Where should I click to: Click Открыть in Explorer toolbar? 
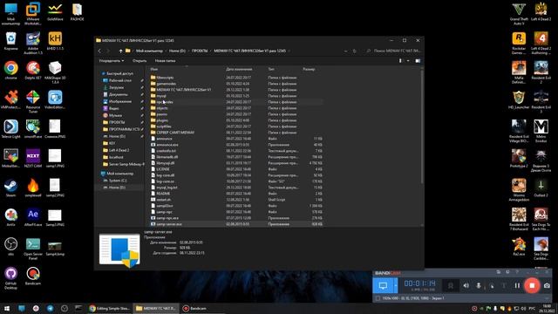click(x=139, y=61)
